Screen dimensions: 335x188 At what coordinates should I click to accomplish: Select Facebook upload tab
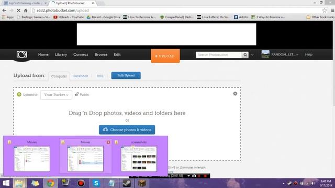coord(81,76)
